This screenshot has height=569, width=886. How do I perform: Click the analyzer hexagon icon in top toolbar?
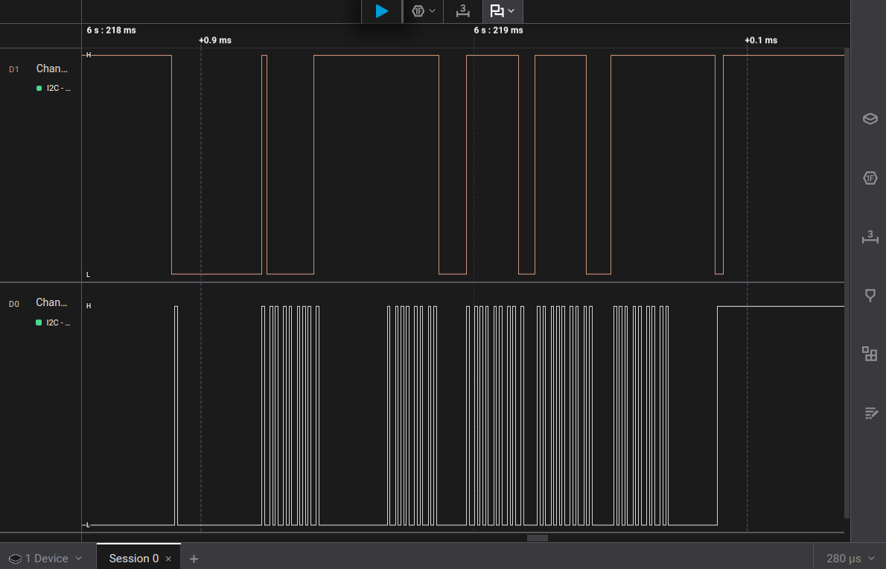click(x=418, y=11)
